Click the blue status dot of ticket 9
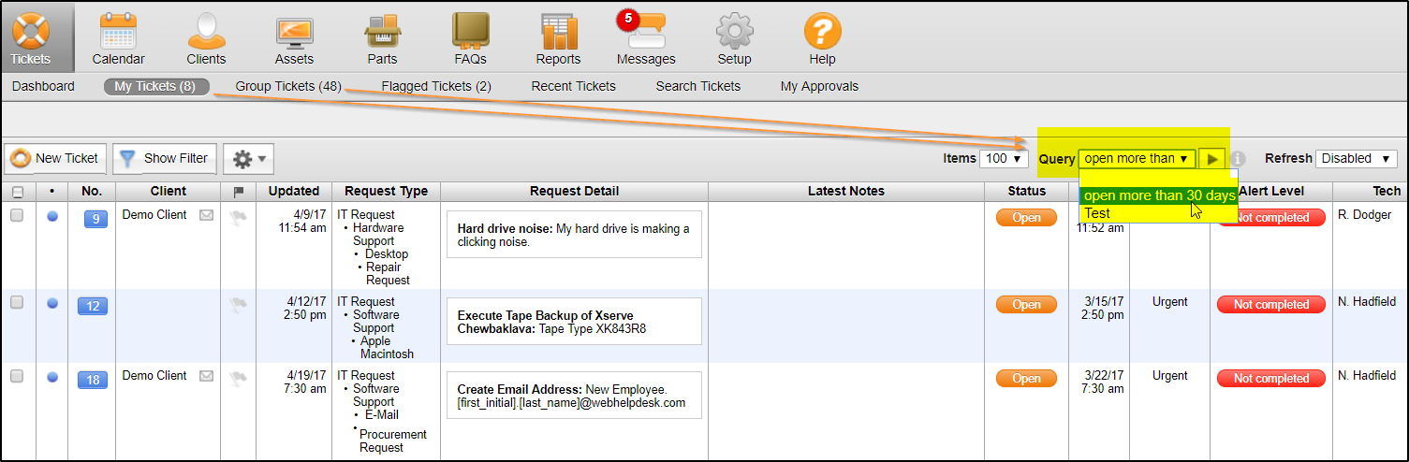Screen dimensions: 1409x462 click(x=52, y=215)
